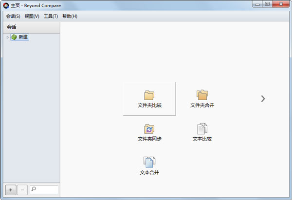Focus the session search box
The height and width of the screenshot is (200, 292).
(44, 190)
